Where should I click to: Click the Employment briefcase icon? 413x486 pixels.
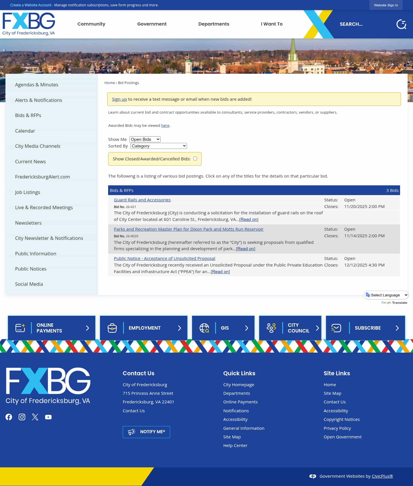pos(112,328)
